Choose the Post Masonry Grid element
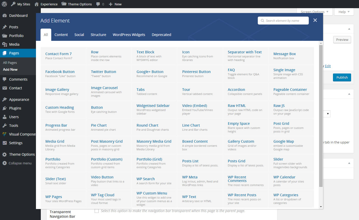 (109, 145)
